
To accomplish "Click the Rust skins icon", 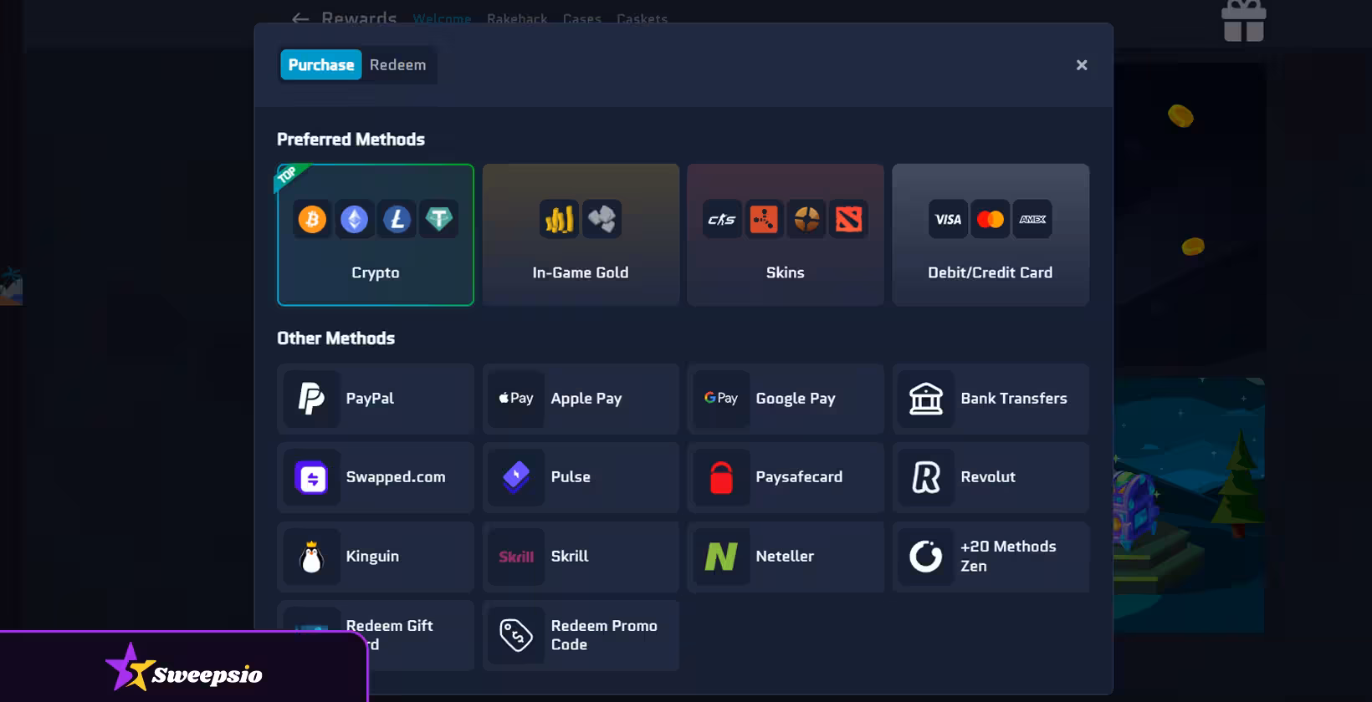I will click(x=764, y=220).
